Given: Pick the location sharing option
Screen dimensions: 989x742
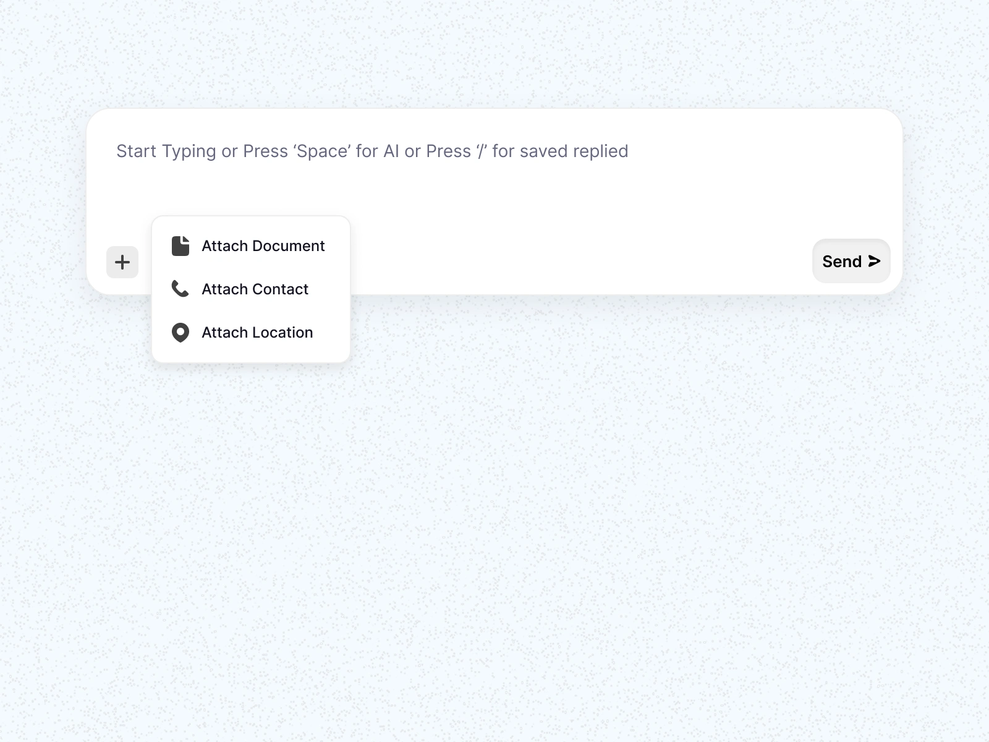Looking at the screenshot, I should [251, 333].
